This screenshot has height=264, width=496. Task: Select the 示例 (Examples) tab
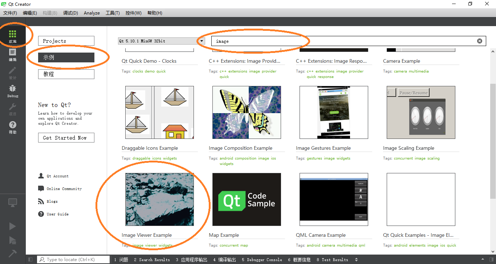(x=66, y=57)
